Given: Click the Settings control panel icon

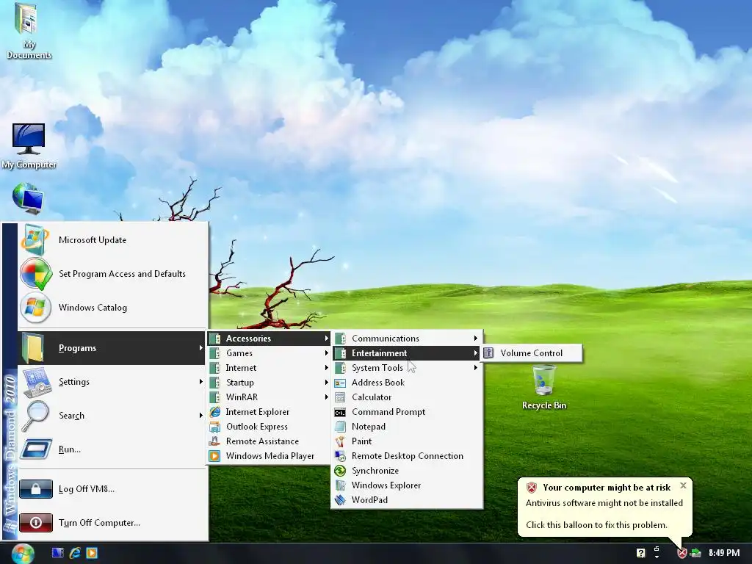Looking at the screenshot, I should click(x=37, y=382).
